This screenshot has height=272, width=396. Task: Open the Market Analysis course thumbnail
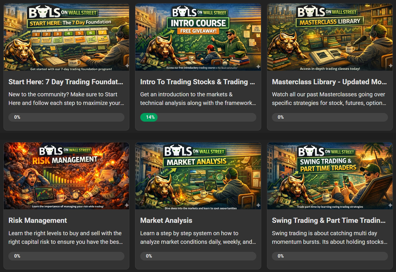198,176
